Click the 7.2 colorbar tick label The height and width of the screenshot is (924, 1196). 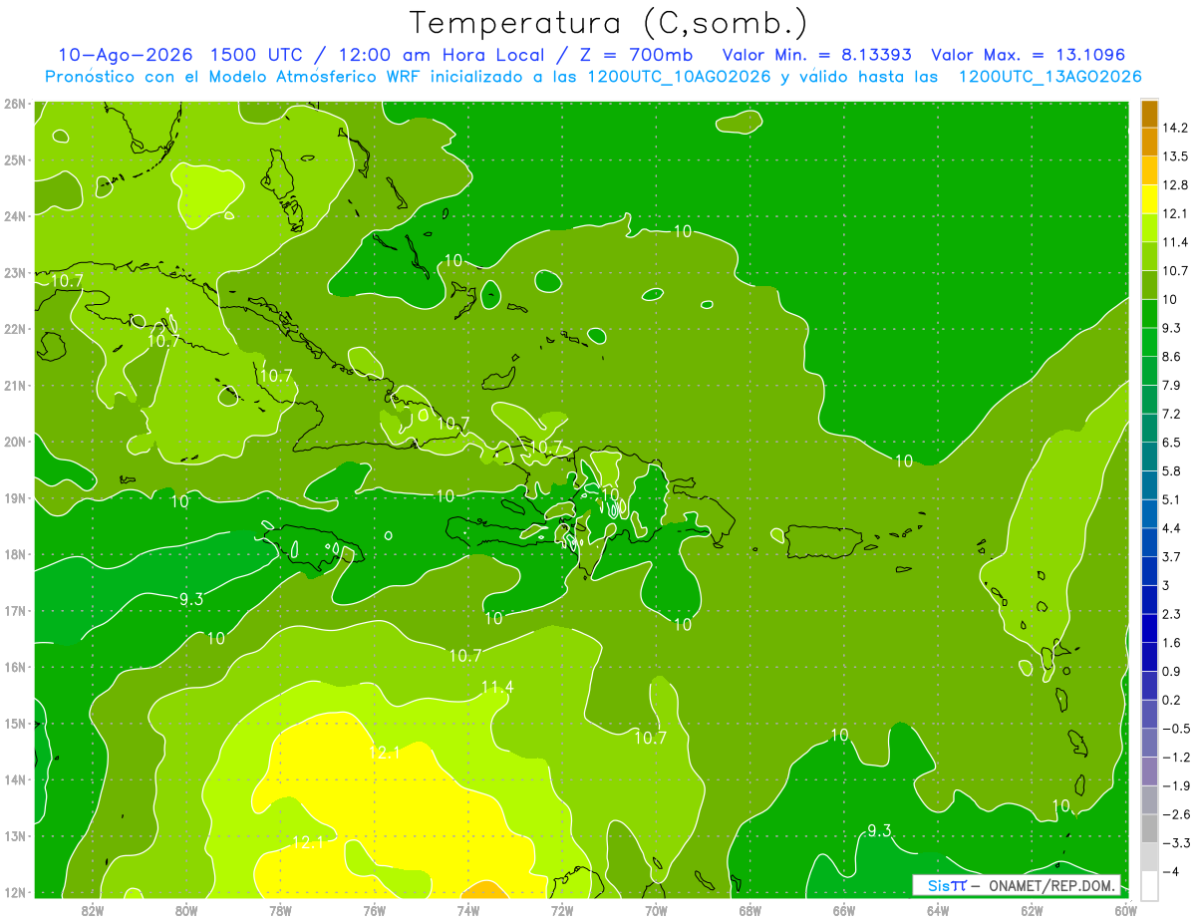[x=1172, y=414]
